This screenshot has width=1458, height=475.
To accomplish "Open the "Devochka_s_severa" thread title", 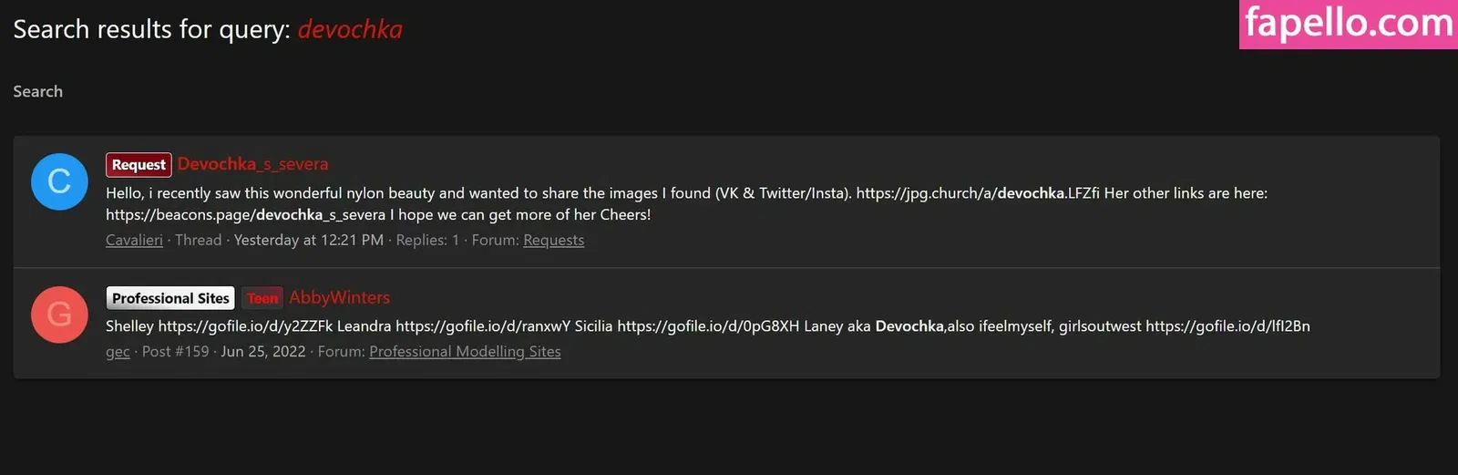I will point(252,164).
